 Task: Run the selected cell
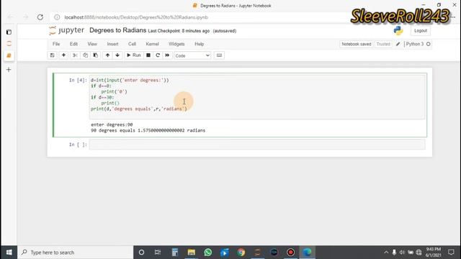click(134, 55)
